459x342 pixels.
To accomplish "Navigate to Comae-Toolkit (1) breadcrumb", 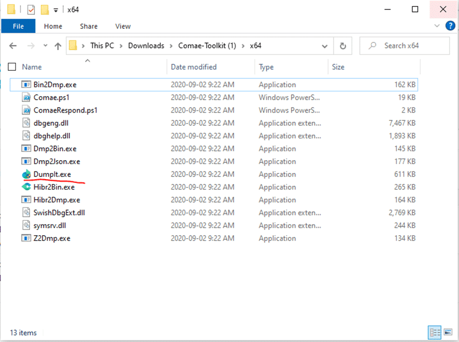I will [207, 46].
